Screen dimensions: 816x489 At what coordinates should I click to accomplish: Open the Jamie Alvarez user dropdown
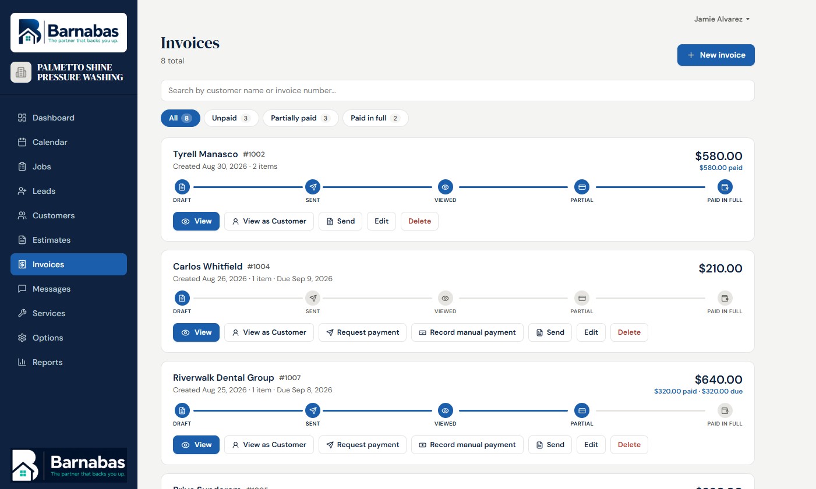[x=722, y=19]
